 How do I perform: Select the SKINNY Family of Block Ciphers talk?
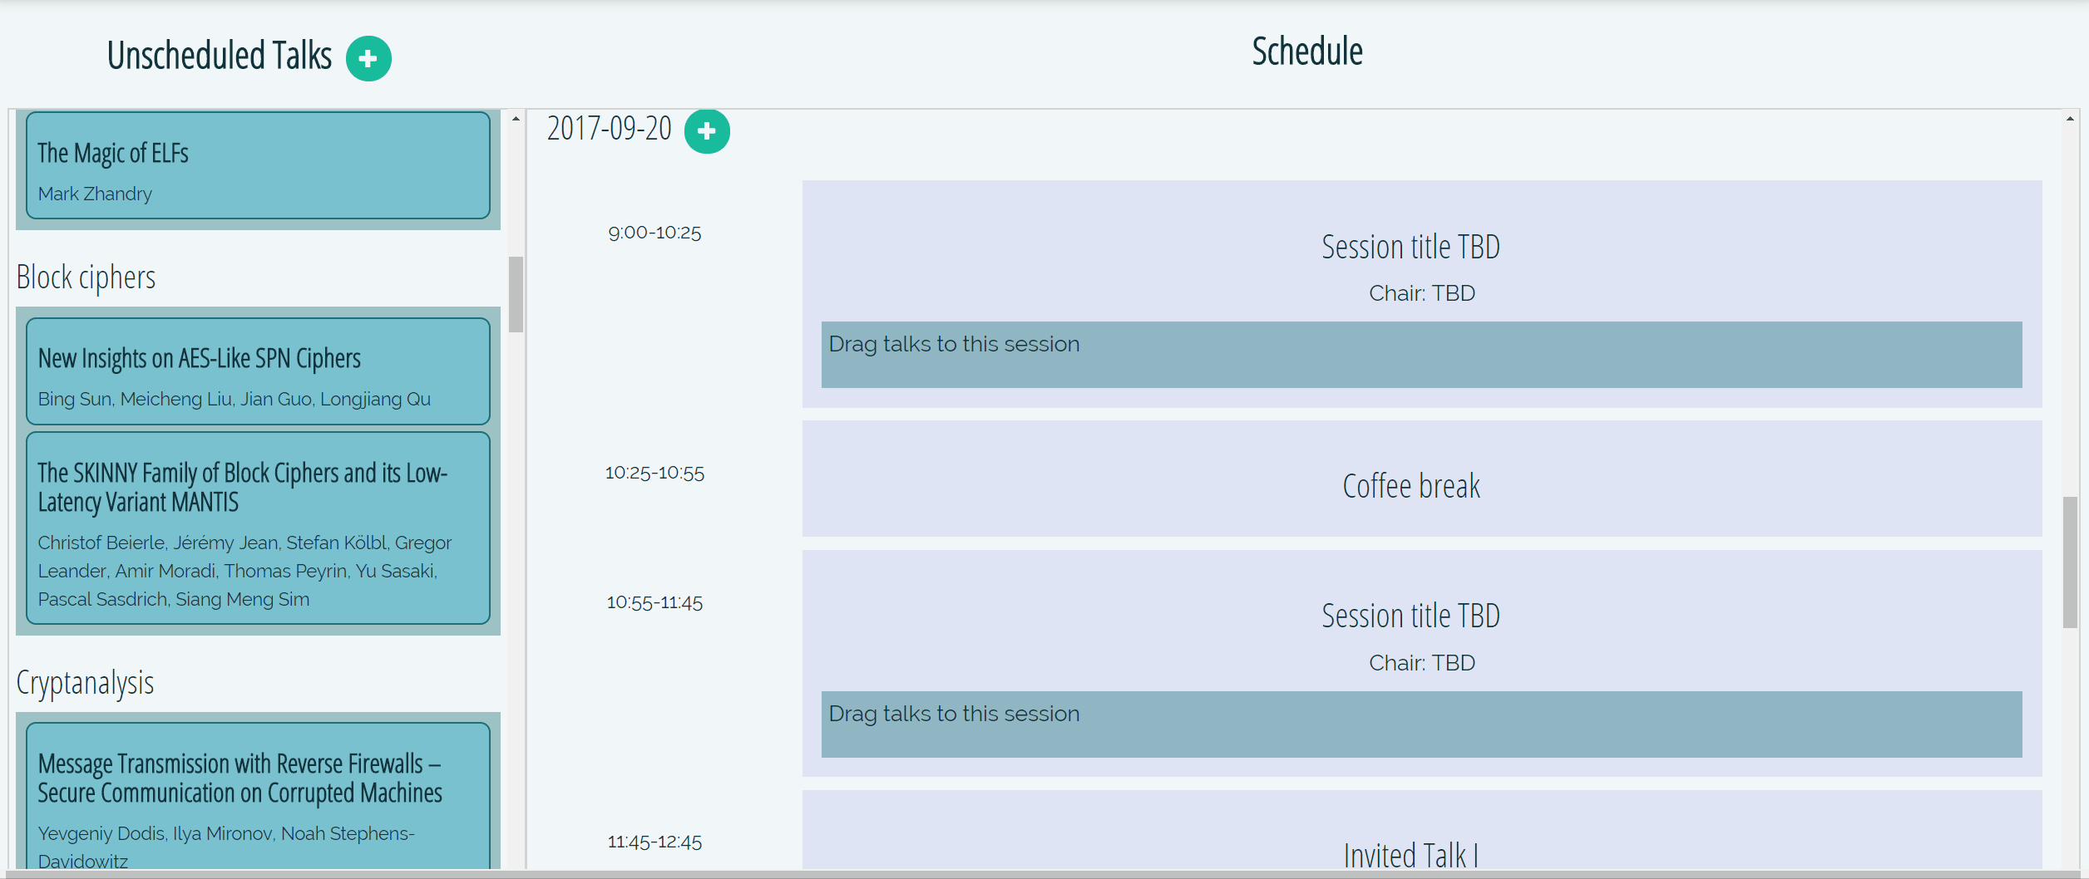pyautogui.click(x=257, y=529)
